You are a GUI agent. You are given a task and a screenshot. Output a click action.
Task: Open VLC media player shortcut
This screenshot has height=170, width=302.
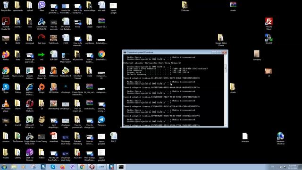tap(6, 103)
